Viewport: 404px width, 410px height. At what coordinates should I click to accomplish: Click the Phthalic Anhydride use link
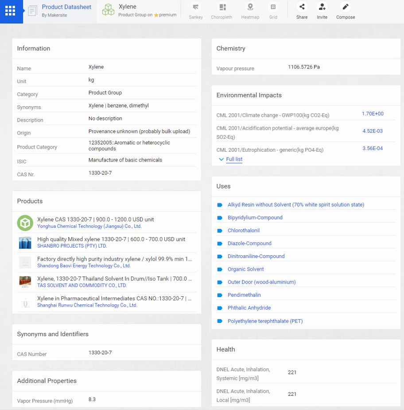(x=249, y=308)
